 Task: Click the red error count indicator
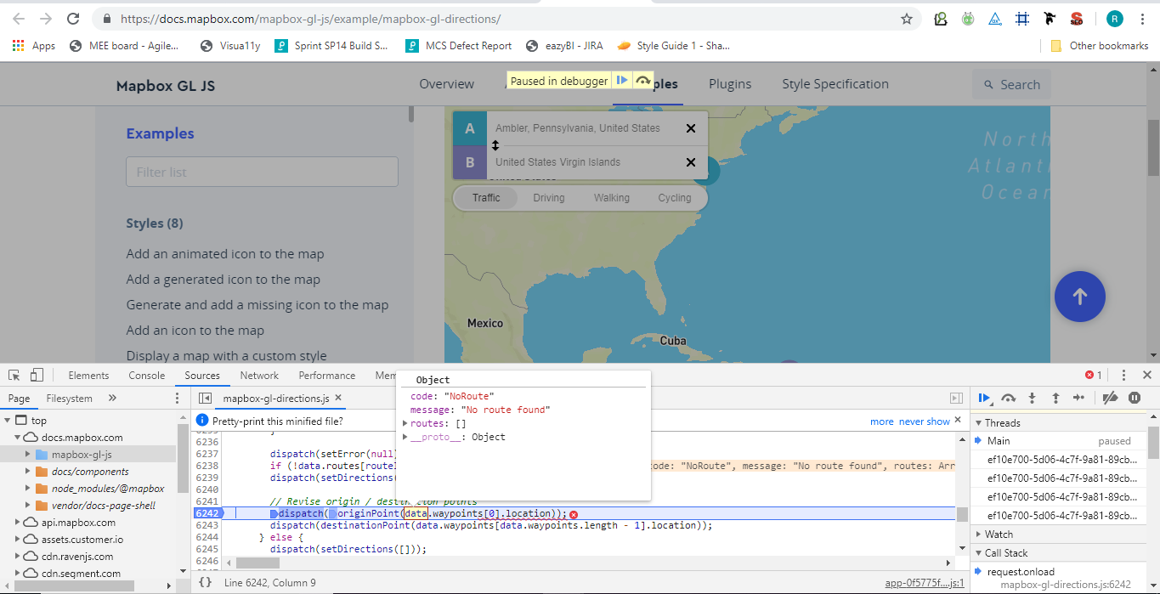click(x=1094, y=375)
